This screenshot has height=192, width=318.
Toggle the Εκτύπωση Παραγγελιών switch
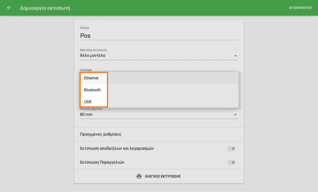coord(231,162)
